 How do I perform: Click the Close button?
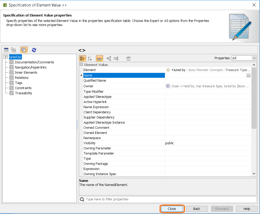(x=172, y=209)
